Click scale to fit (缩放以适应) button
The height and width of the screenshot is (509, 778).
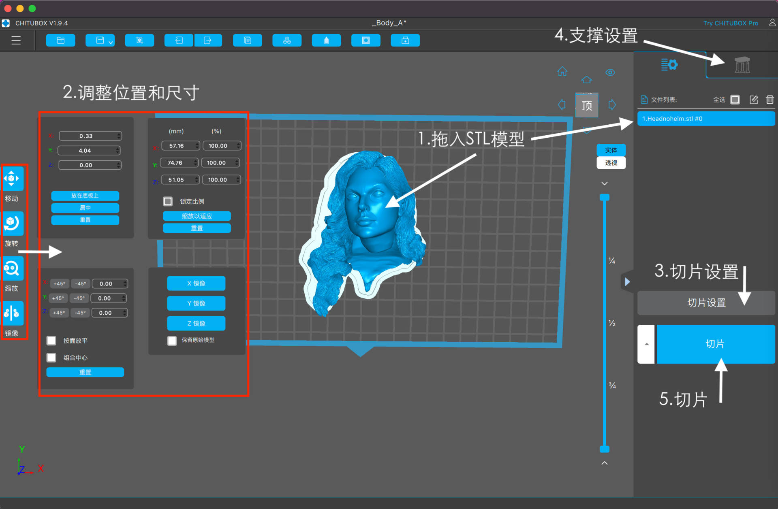[197, 216]
